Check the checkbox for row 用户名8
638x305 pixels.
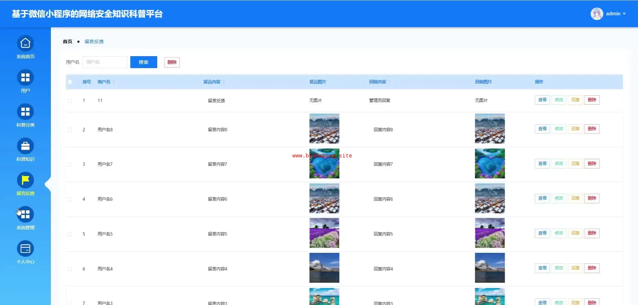coord(70,130)
